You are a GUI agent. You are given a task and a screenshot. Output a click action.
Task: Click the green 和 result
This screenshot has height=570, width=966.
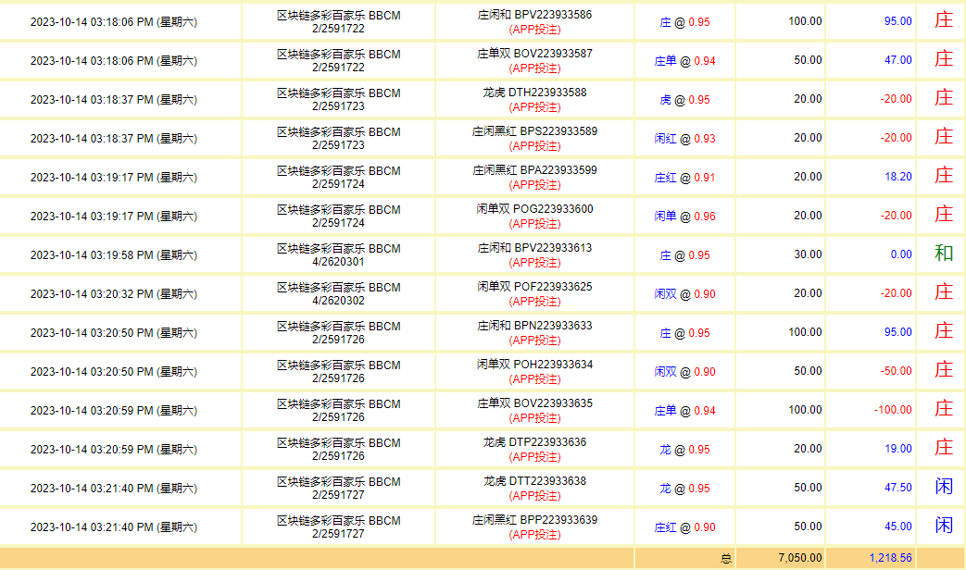[x=943, y=254]
